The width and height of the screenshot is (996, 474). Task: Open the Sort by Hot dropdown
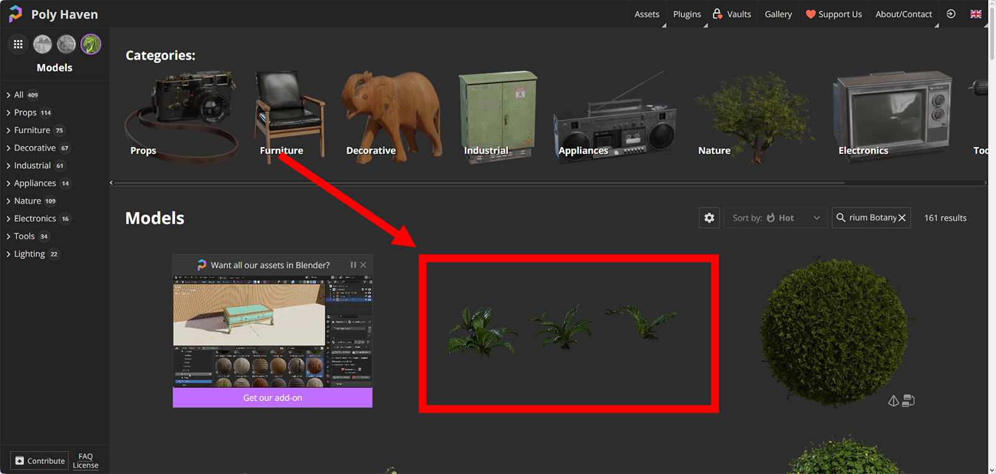pyautogui.click(x=776, y=218)
